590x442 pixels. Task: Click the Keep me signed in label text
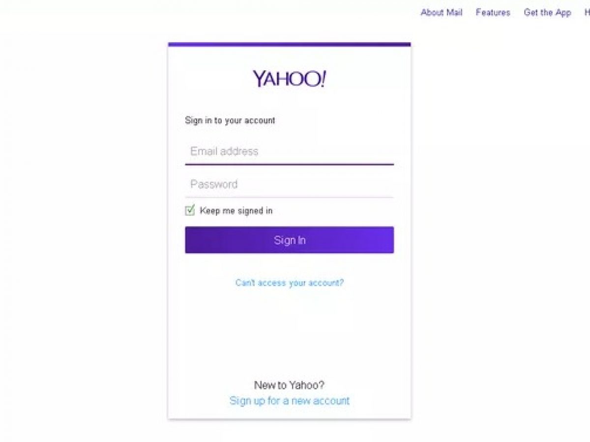tap(236, 211)
